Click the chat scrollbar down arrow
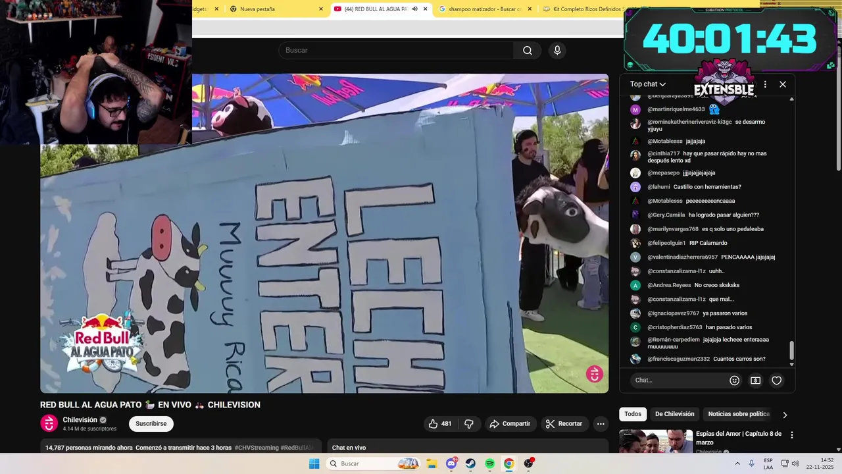Viewport: 842px width, 474px height. tap(791, 364)
